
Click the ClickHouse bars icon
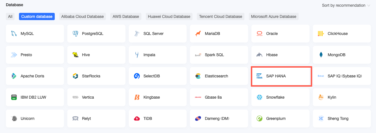click(321, 34)
